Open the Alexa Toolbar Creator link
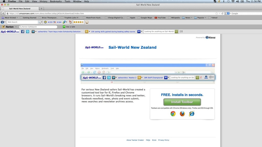Viewport: 262px width, 147px height. point(135,140)
